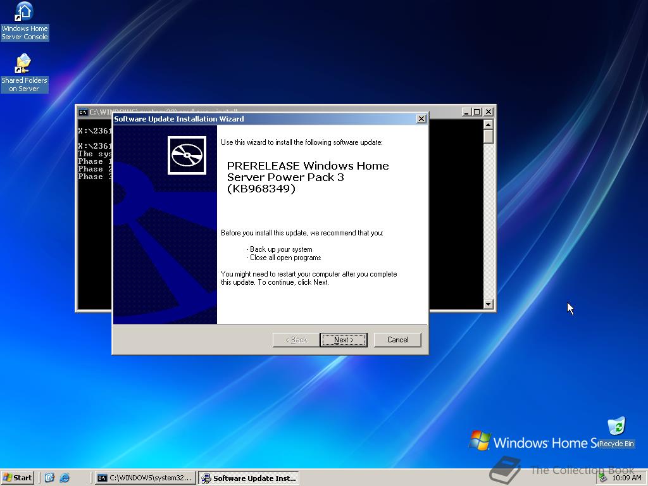Viewport: 648px width, 486px height.
Task: Click the command prompt scroll up arrow
Action: point(488,125)
